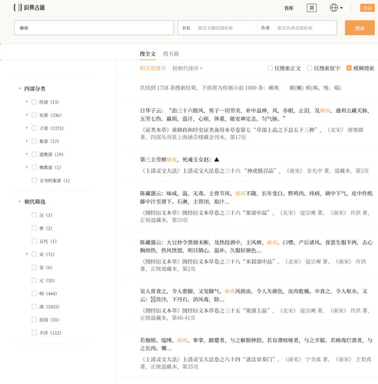378x384 pixels.
Task: Check the 元 (33) dynasty checkbox
Action: pyautogui.click(x=34, y=280)
